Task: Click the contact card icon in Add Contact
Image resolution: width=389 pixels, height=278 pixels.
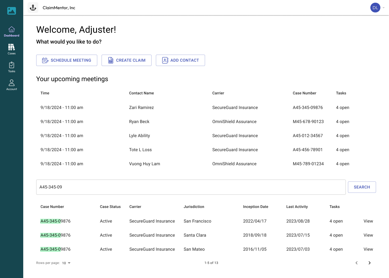Action: (165, 60)
